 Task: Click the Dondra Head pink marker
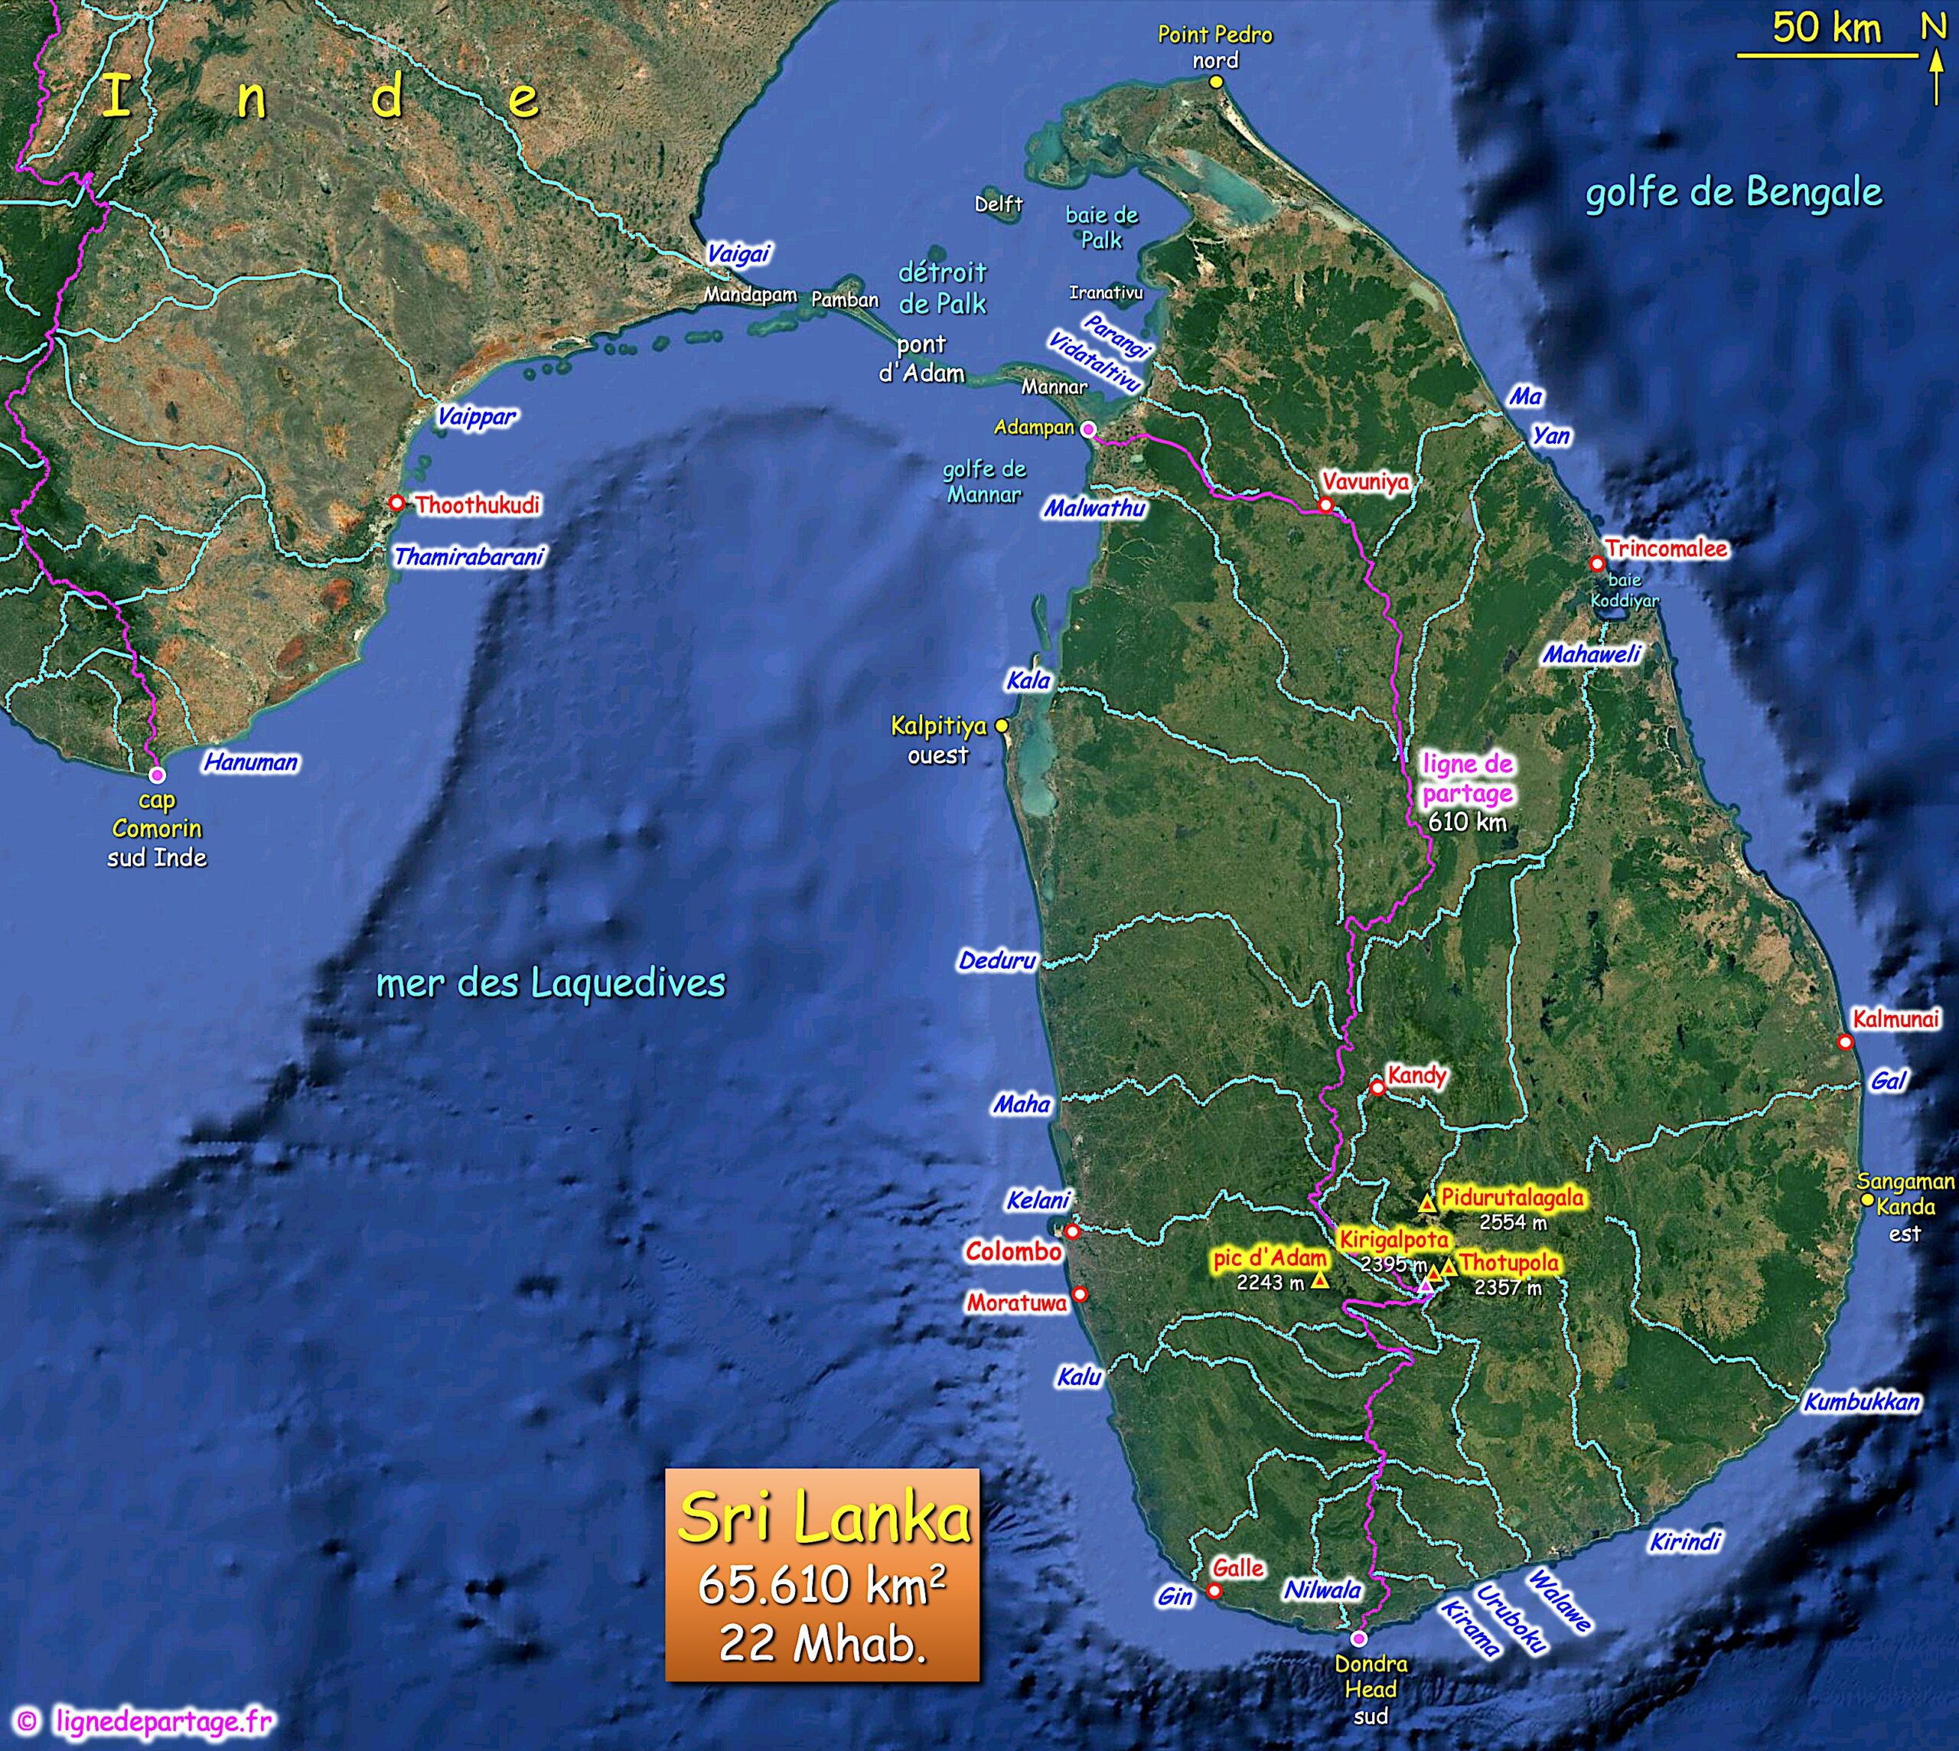click(1358, 1639)
